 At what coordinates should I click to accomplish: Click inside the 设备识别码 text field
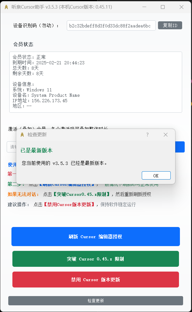111,25
